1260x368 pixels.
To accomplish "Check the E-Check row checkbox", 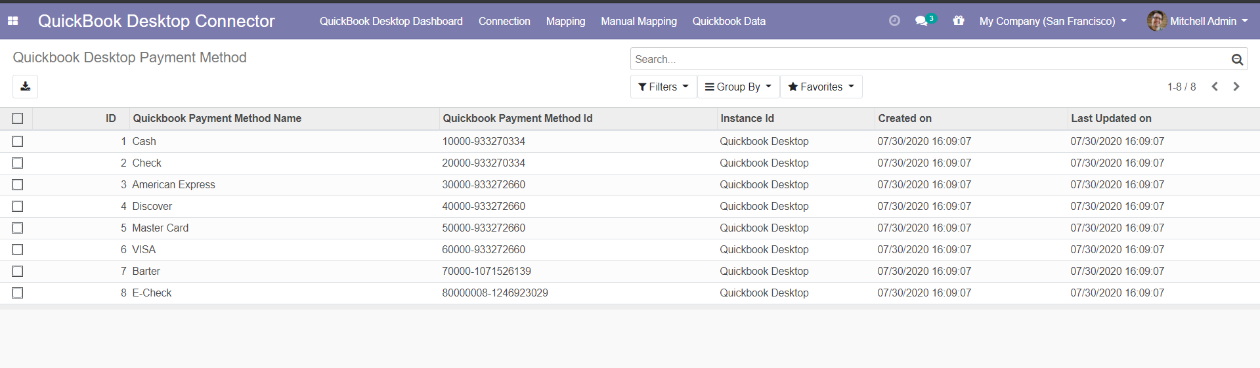I will point(18,293).
